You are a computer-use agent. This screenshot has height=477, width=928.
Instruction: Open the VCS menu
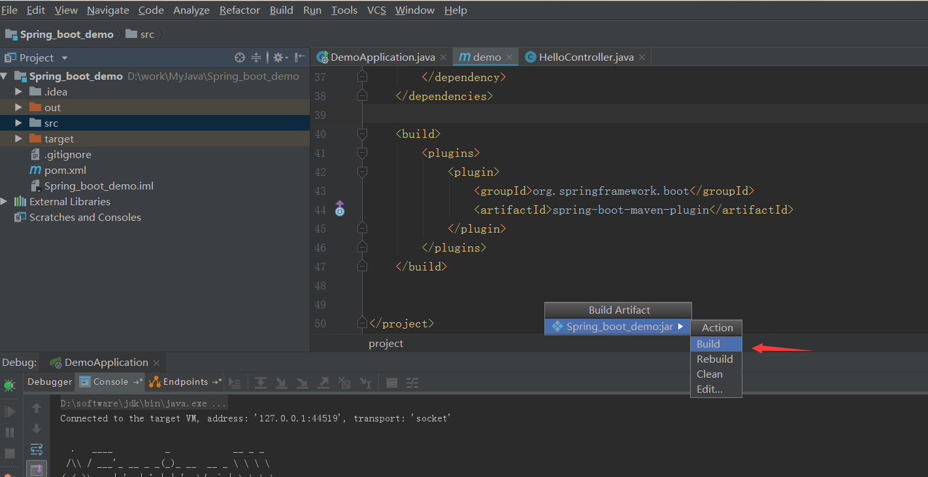click(x=376, y=10)
